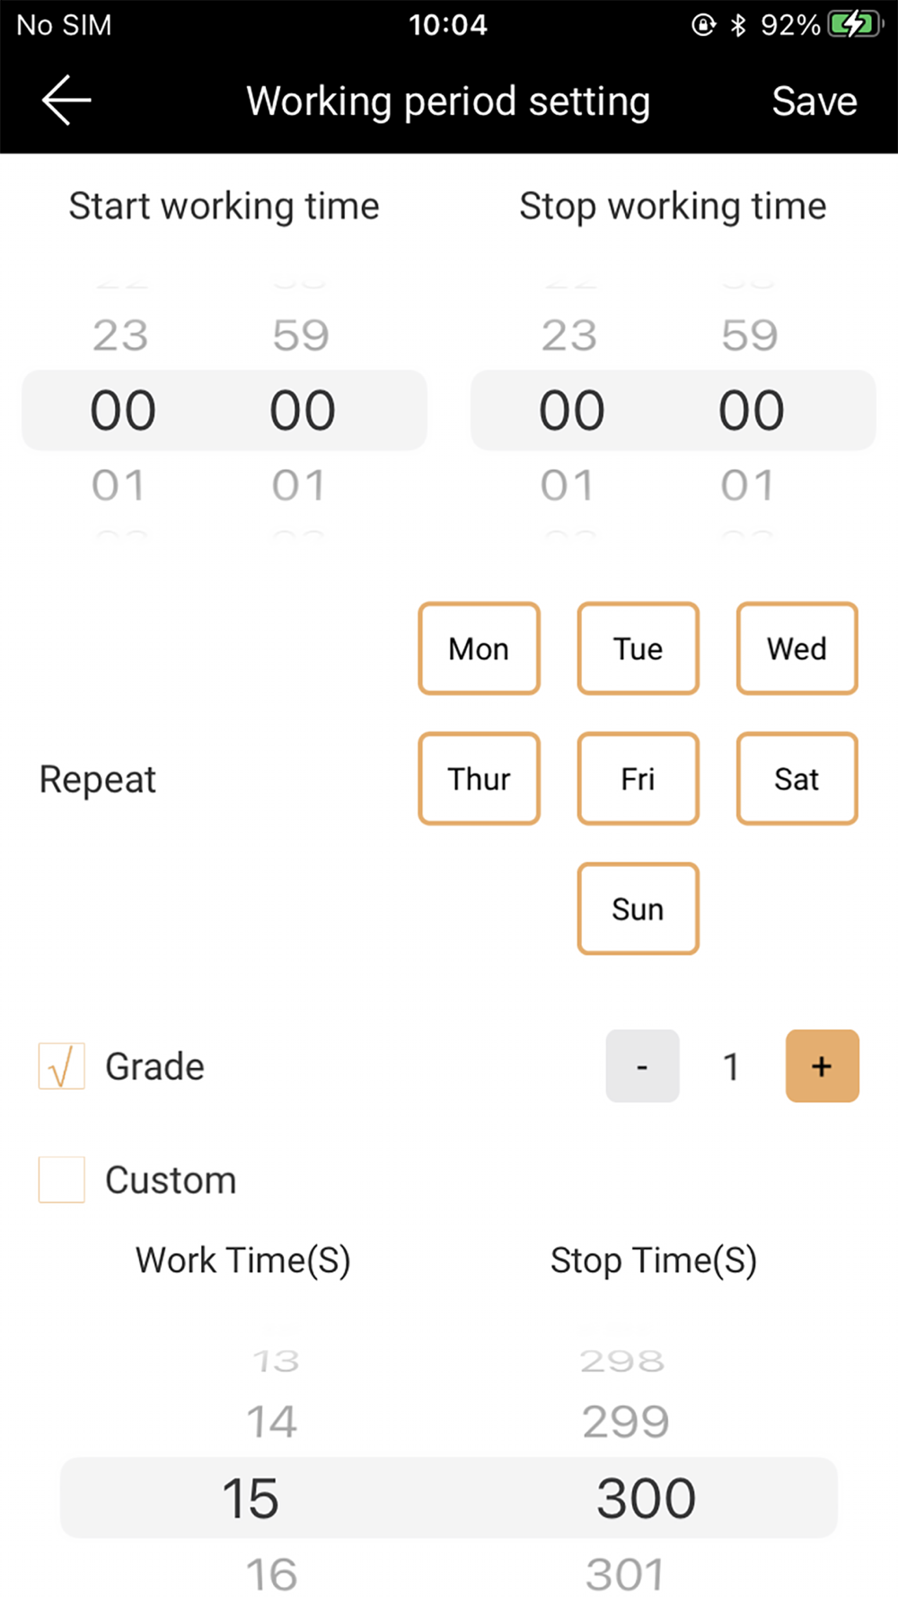Select Fri repeat day
This screenshot has height=1597, width=898.
tap(638, 779)
